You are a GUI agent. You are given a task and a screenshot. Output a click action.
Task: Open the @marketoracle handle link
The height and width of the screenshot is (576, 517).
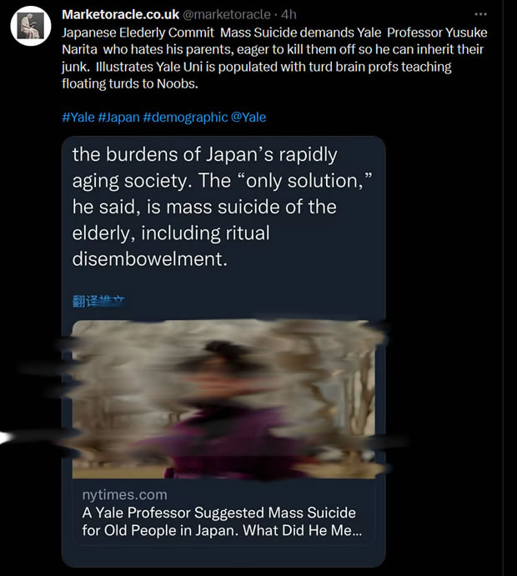226,14
